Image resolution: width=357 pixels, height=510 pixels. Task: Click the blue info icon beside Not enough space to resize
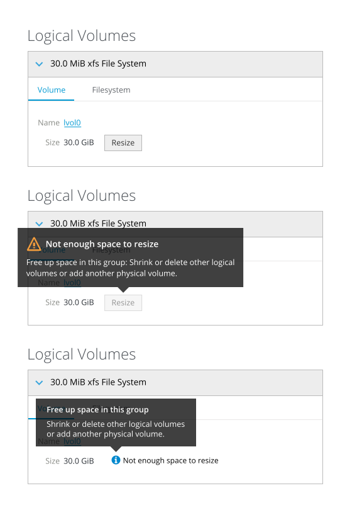[116, 460]
